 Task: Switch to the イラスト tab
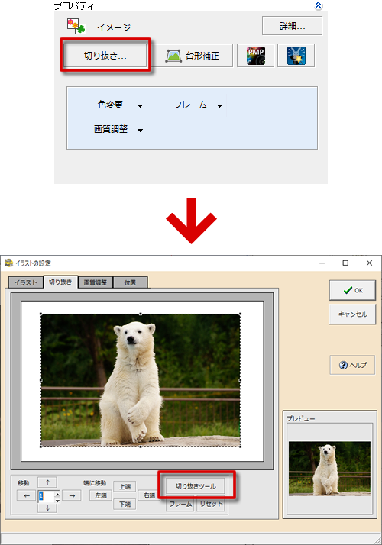(26, 282)
